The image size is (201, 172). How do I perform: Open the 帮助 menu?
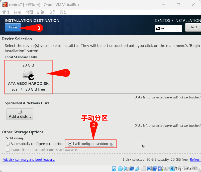click(x=64, y=12)
